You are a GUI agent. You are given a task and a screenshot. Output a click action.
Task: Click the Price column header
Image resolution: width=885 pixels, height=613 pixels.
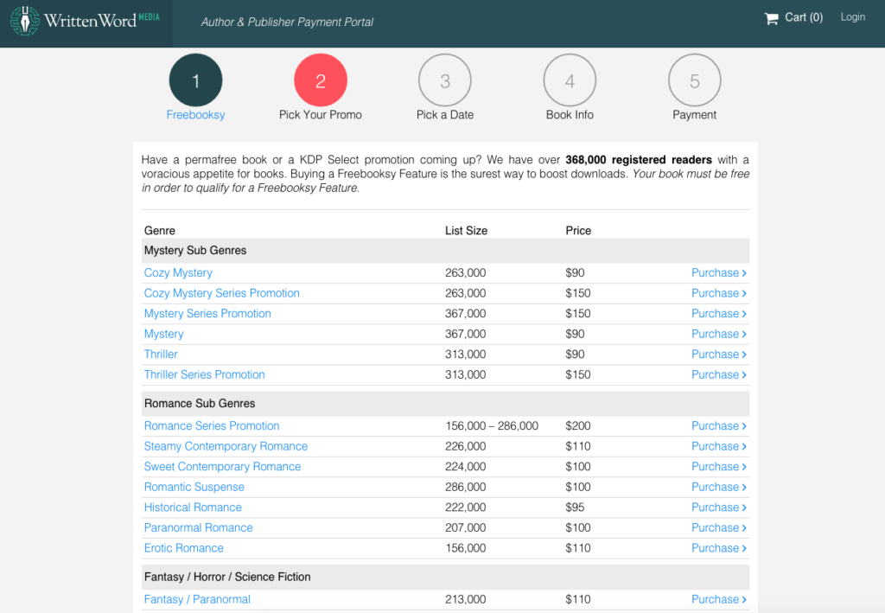click(578, 230)
